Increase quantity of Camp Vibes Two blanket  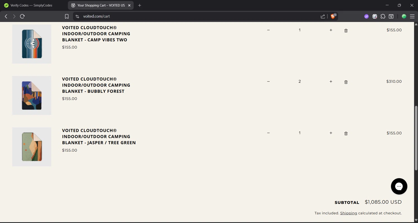pyautogui.click(x=331, y=30)
